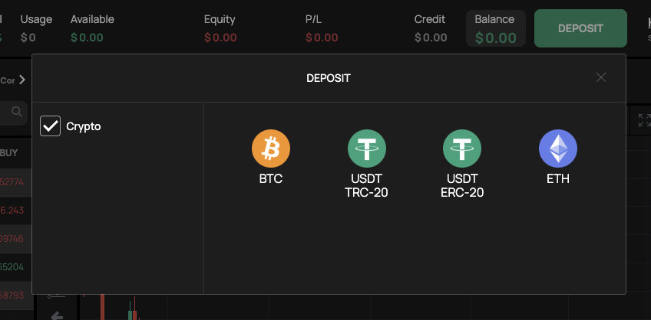Screen dimensions: 651x320
Task: Click the Balance $0.00 box
Action: (x=495, y=29)
